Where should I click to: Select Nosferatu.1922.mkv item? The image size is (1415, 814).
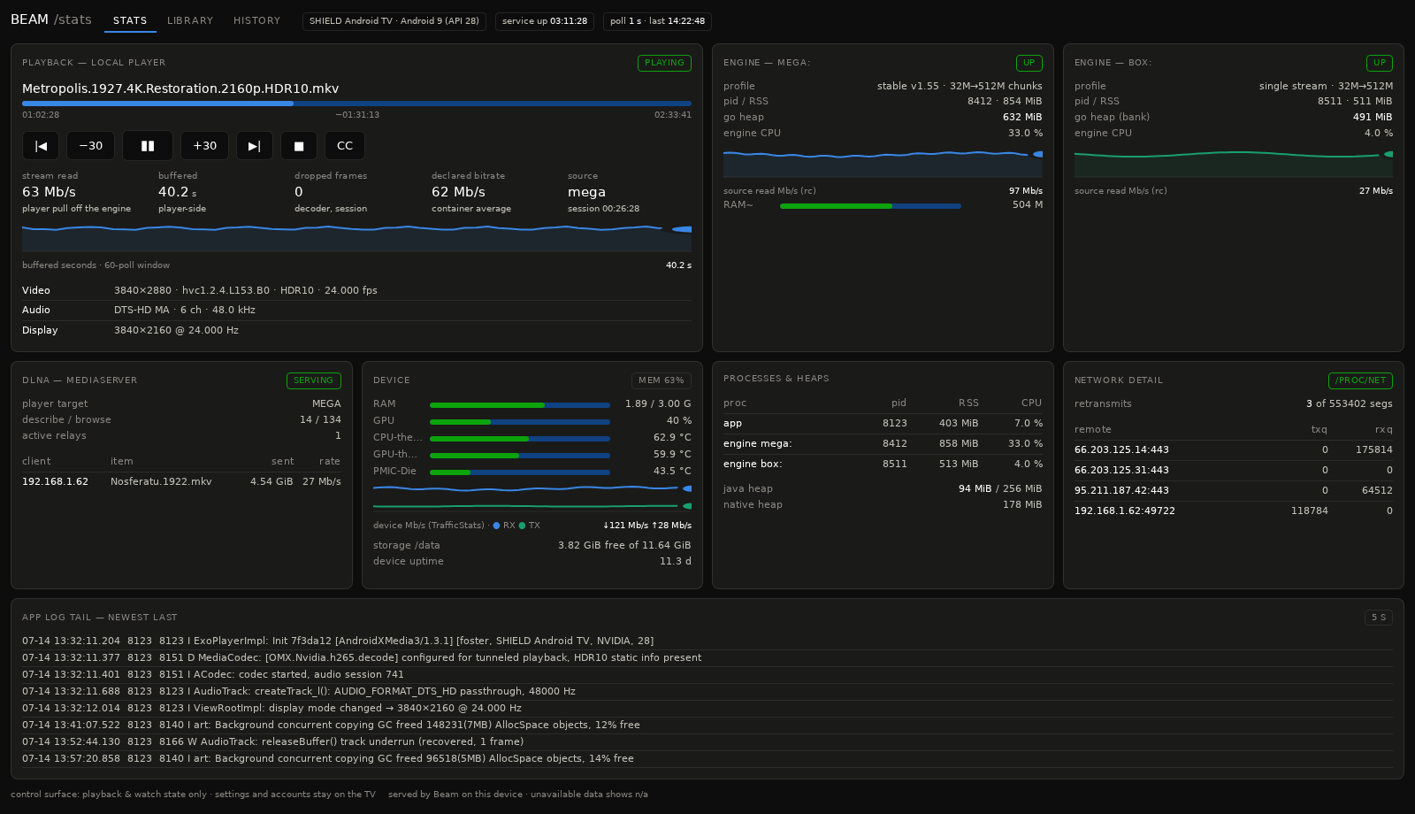(161, 481)
